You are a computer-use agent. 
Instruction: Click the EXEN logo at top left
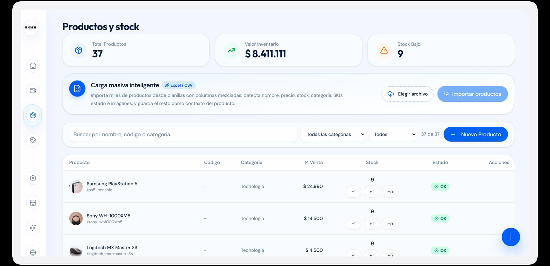31,28
